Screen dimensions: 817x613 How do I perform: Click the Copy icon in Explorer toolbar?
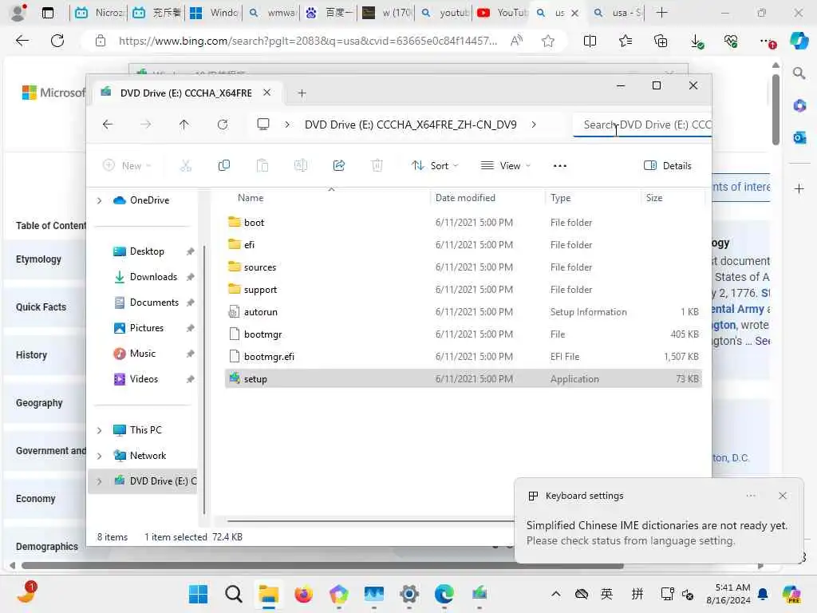point(224,166)
